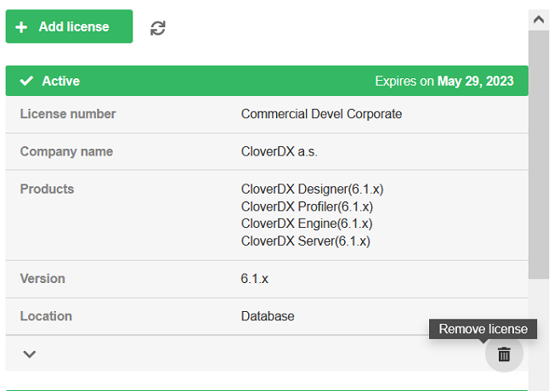Select CloverDX Engine(6.1.x) entry

(307, 224)
